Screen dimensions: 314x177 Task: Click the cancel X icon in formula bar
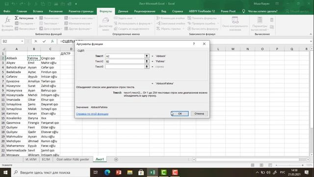[36, 41]
